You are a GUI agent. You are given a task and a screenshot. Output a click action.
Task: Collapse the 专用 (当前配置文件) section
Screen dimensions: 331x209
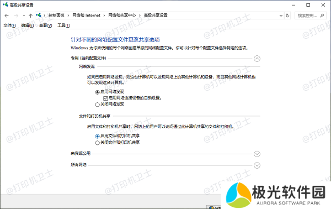(x=257, y=59)
